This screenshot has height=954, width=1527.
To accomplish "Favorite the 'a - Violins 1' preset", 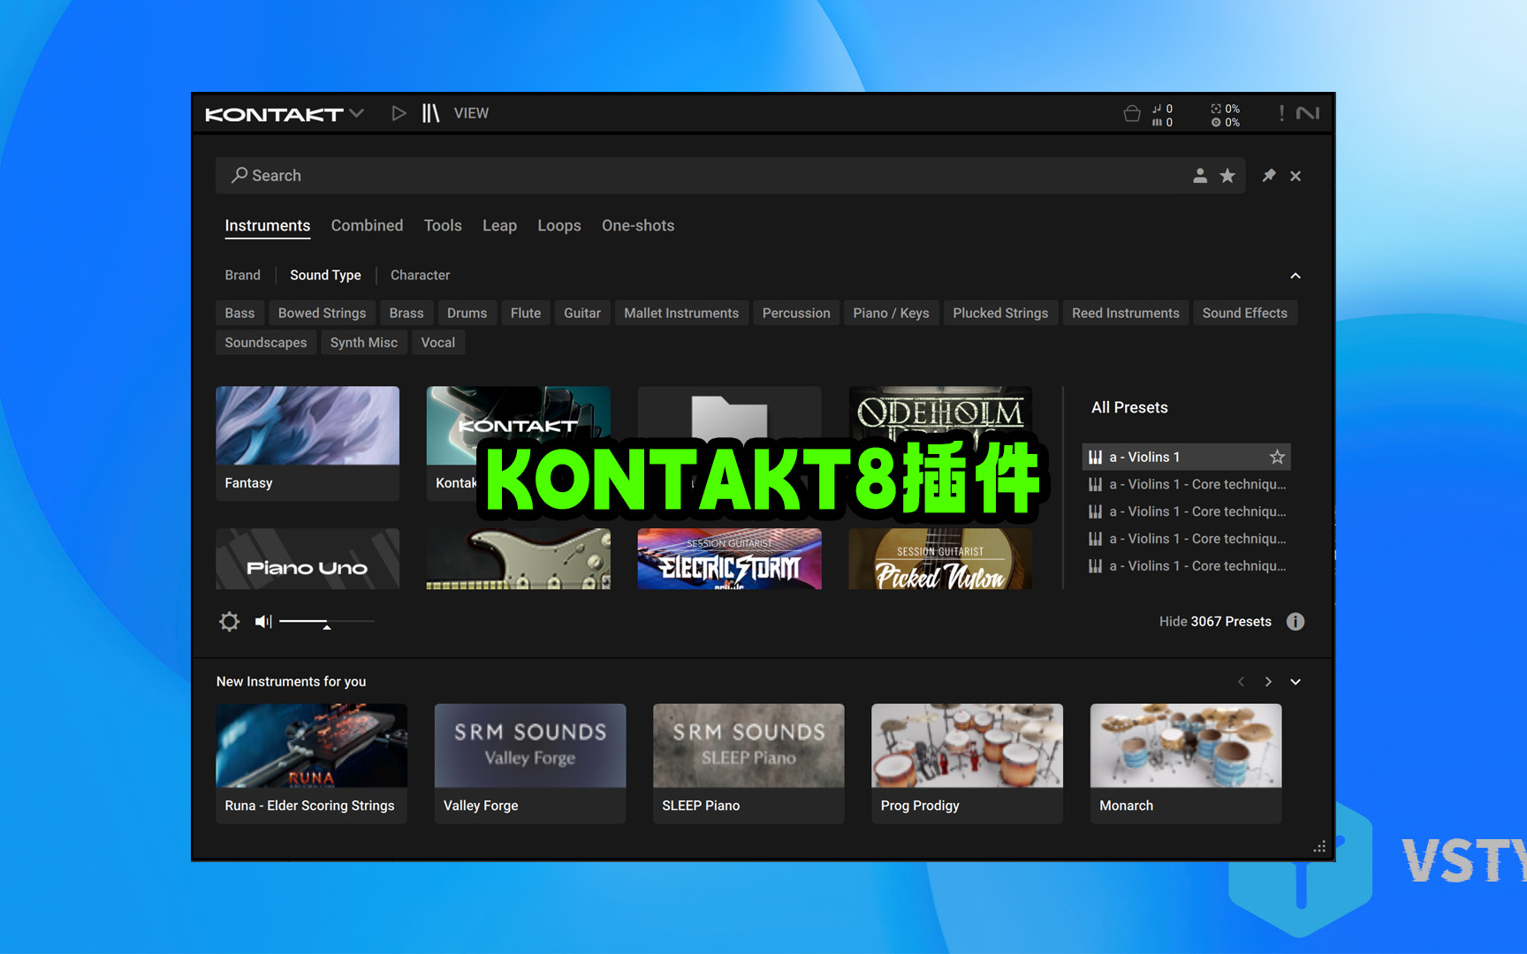I will point(1276,457).
